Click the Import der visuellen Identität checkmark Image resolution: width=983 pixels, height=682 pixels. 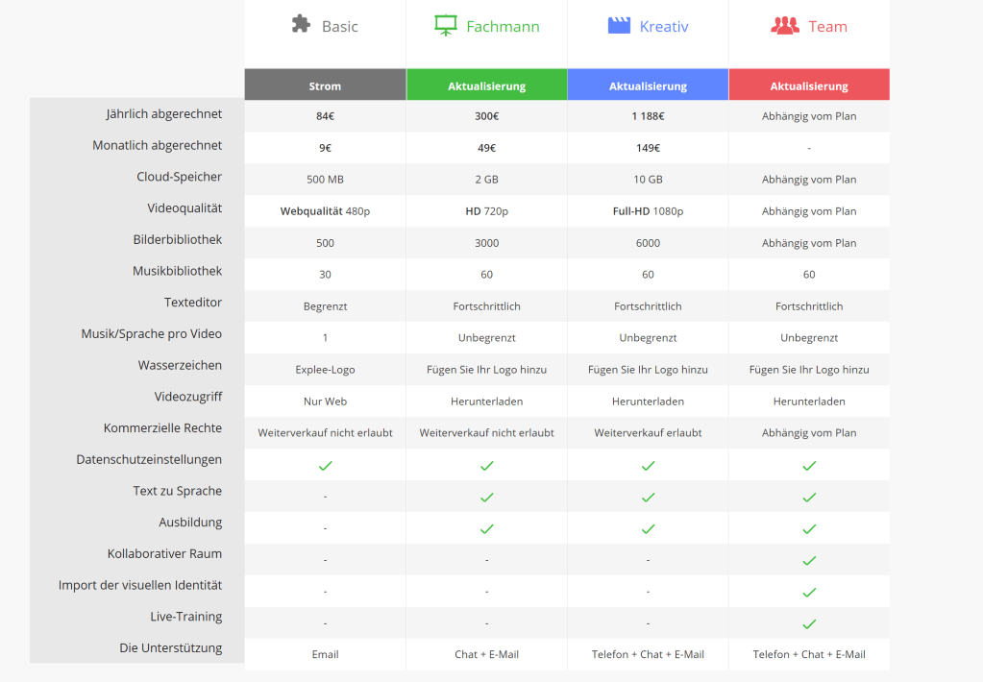(x=809, y=593)
